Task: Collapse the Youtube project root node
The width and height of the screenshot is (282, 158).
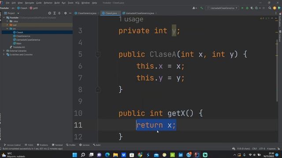Action: pyautogui.click(x=4, y=18)
